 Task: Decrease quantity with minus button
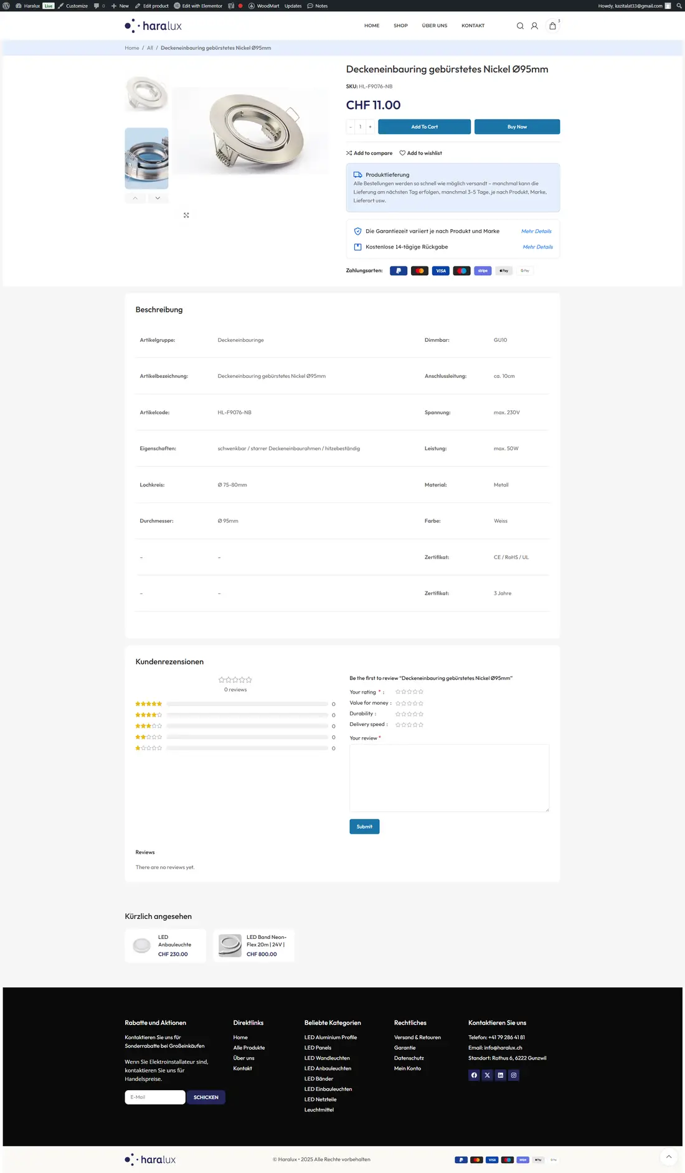351,127
